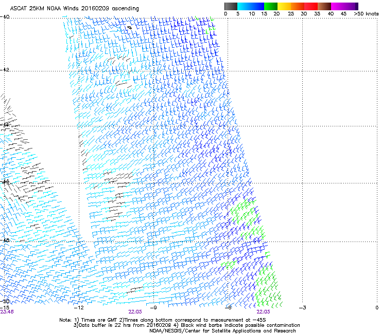This screenshot has height=334, width=381.
Task: Click the '-40' latitude axis label
Action: point(5,17)
